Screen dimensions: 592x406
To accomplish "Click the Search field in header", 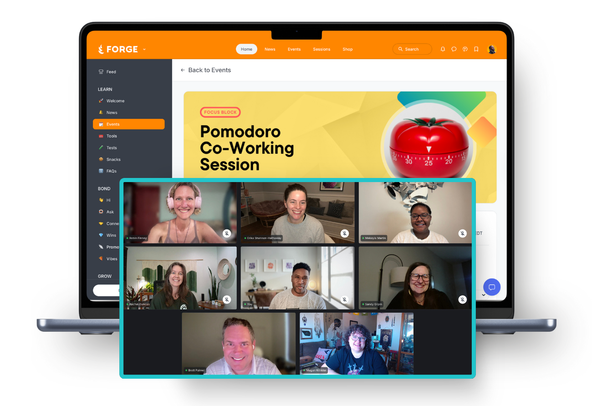I will 412,49.
